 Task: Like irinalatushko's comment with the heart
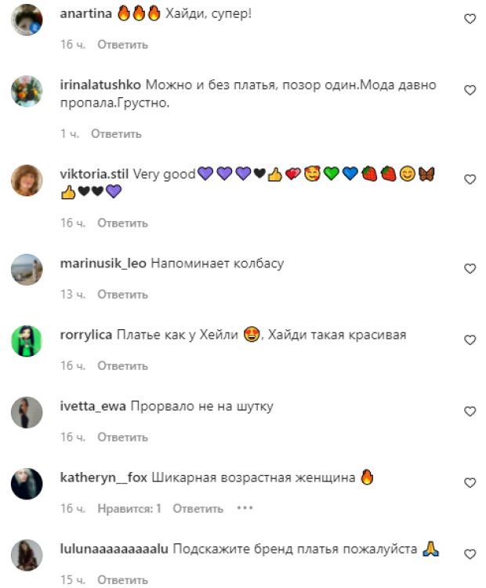(470, 90)
